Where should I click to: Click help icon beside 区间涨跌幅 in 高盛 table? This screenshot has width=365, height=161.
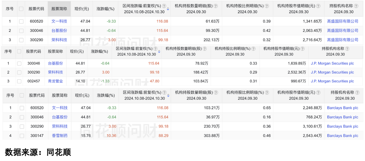coord(164,6)
